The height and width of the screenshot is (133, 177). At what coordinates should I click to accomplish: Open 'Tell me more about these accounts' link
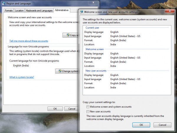pyautogui.click(x=29, y=41)
